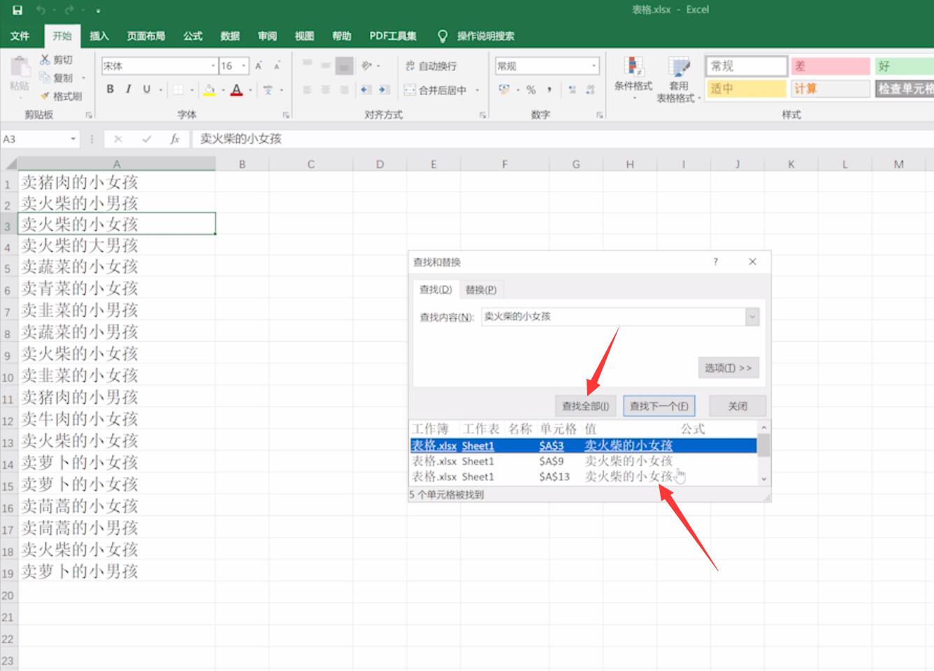The height and width of the screenshot is (671, 934).
Task: Click the Wrap Text (自动换行) button
Action: coord(431,66)
